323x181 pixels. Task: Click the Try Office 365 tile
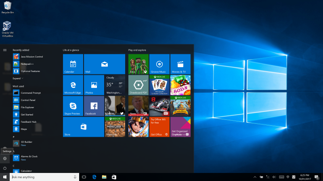[159, 127]
